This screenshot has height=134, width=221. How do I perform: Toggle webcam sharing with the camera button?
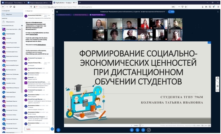[143, 130]
